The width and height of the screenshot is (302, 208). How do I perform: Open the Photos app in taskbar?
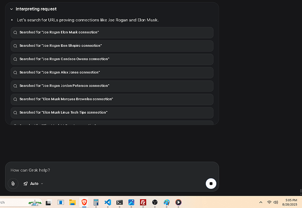[131, 202]
